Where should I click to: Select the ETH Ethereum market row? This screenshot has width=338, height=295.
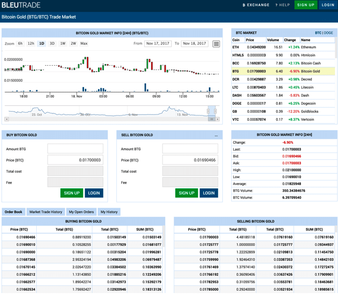[x=283, y=47]
